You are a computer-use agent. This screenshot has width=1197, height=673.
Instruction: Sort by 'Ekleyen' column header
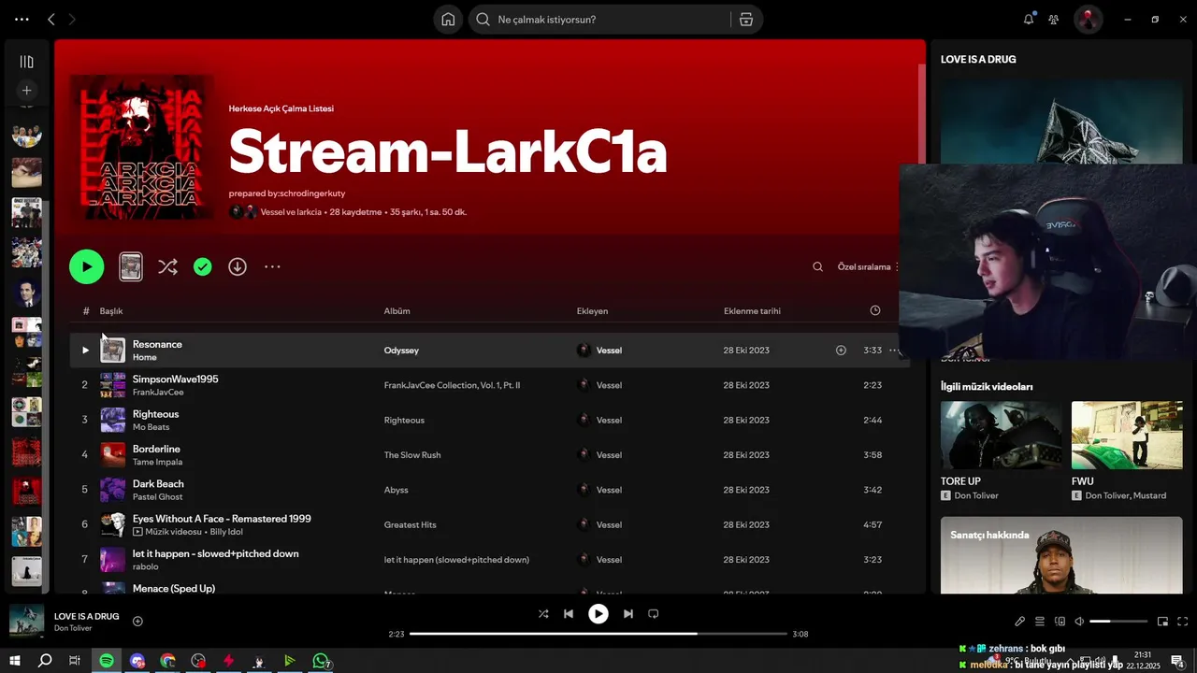592,311
